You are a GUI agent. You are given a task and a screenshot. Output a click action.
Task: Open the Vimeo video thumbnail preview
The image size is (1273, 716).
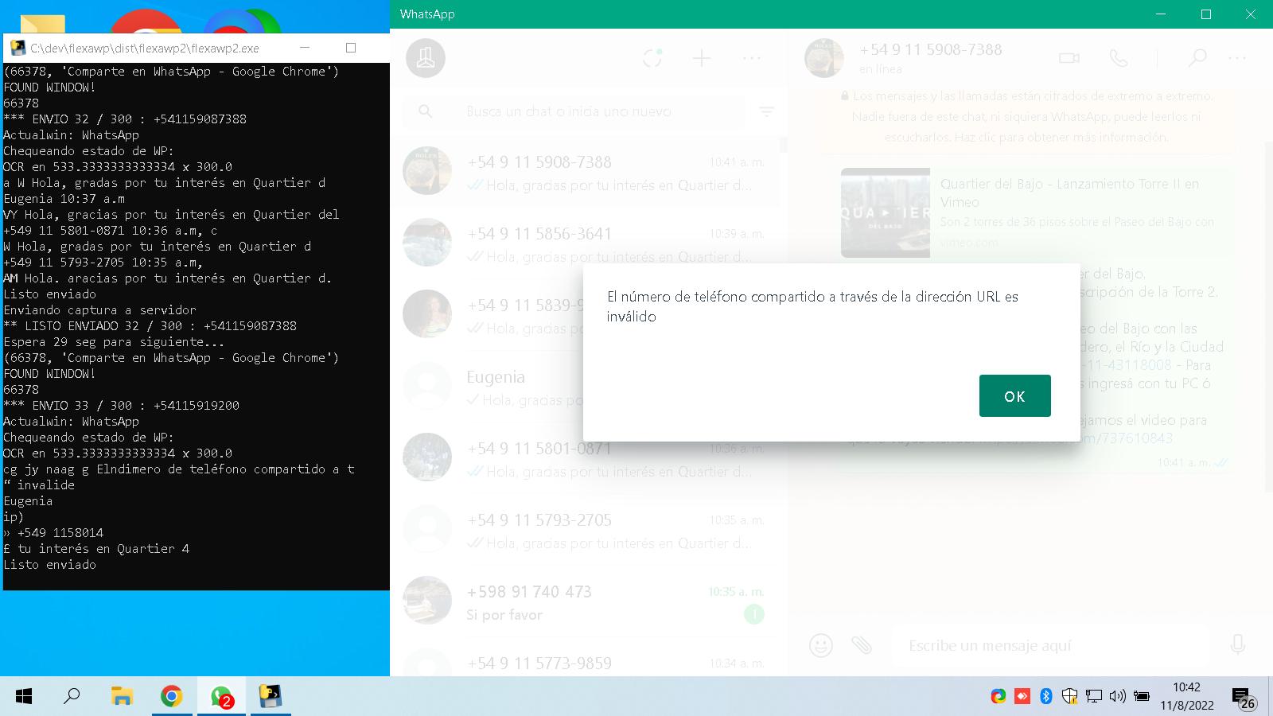[886, 212]
